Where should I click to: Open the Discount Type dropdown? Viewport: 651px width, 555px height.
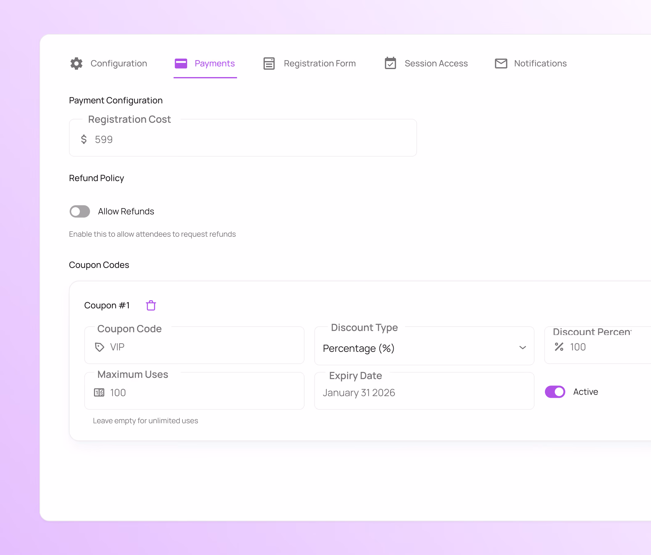click(424, 346)
